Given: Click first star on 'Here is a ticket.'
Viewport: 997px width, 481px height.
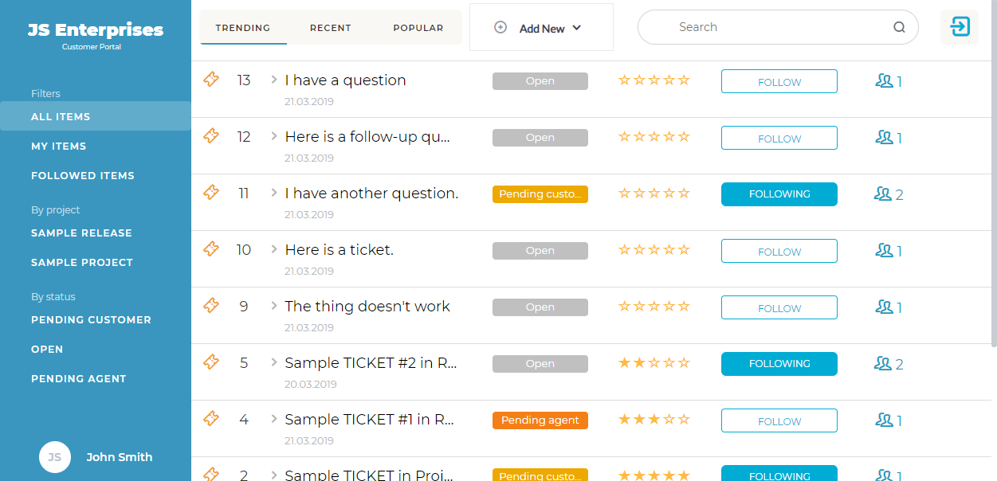Looking at the screenshot, I should (x=625, y=249).
